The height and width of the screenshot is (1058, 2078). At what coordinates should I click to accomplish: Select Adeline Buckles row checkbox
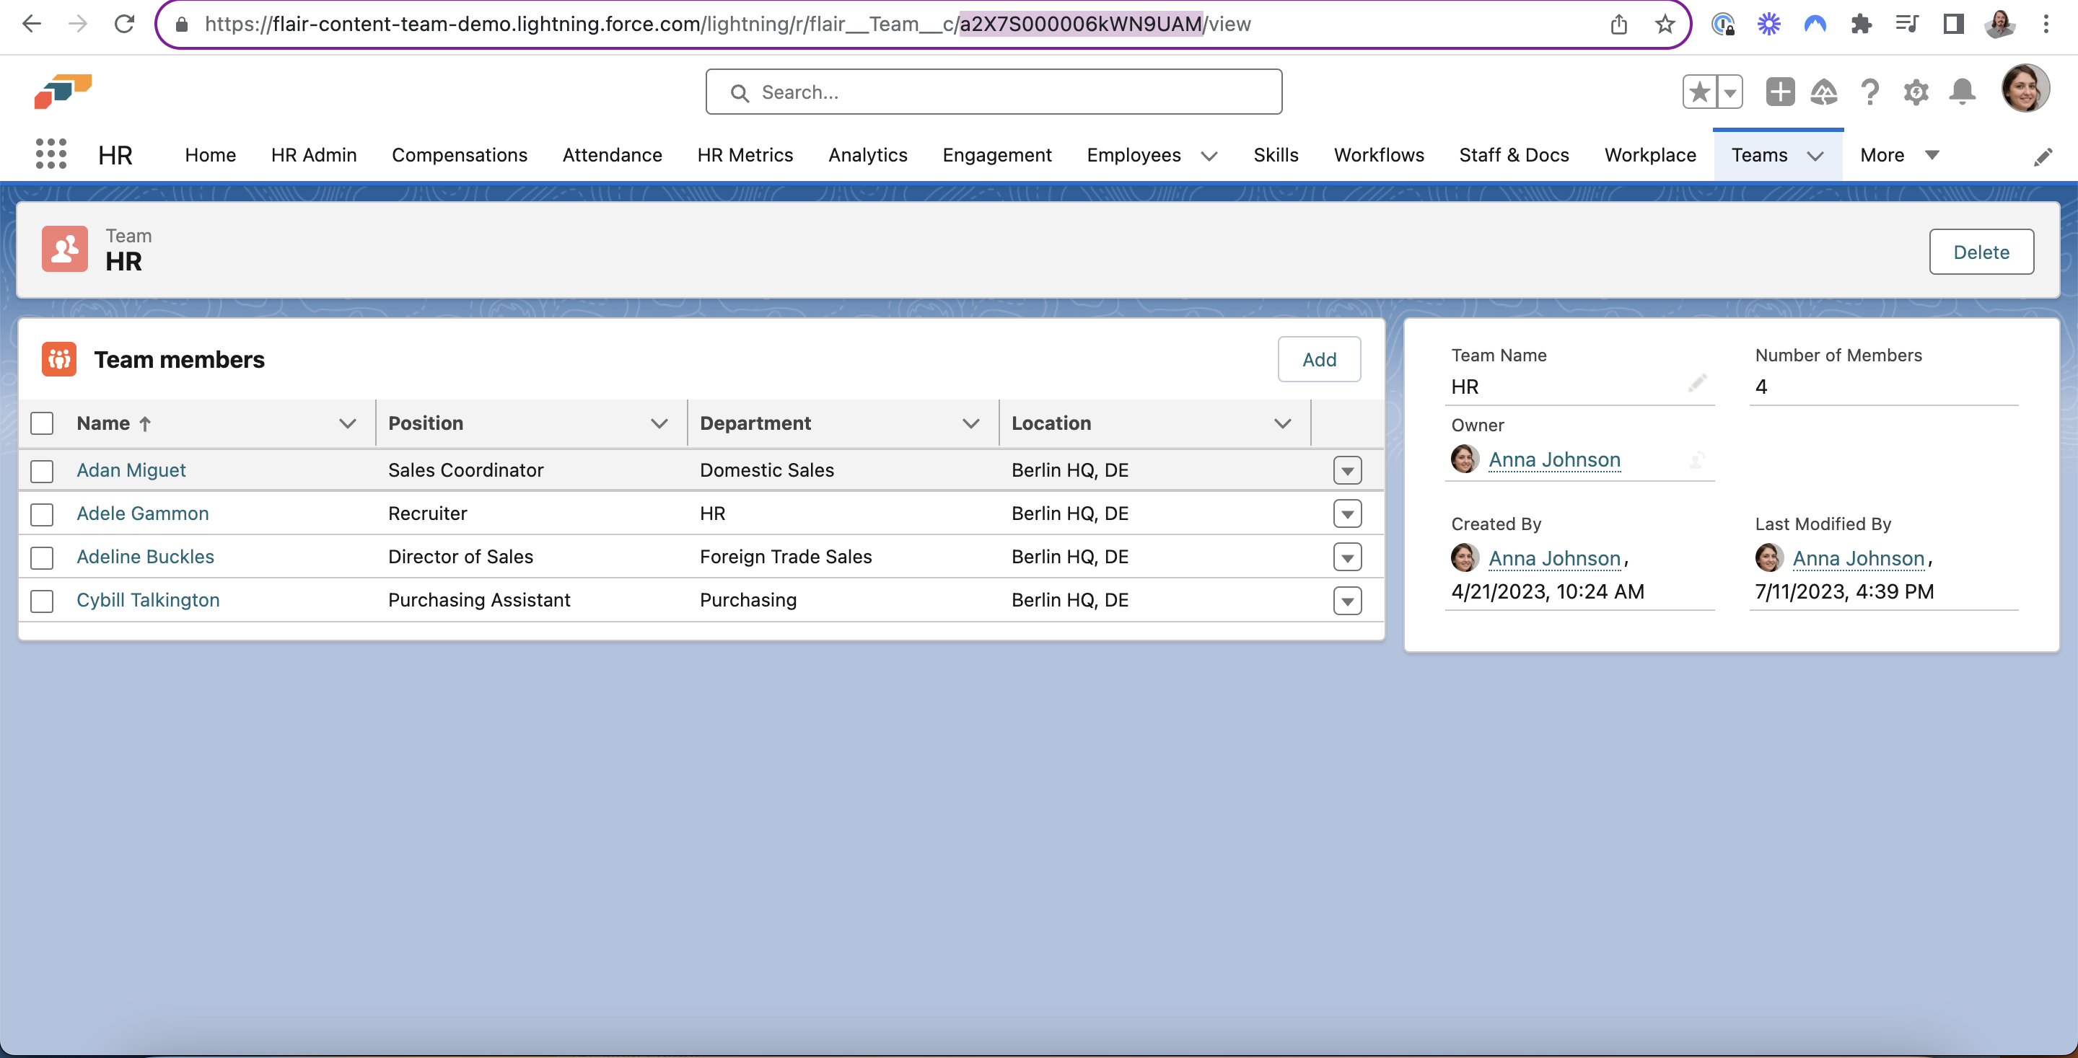pos(42,557)
